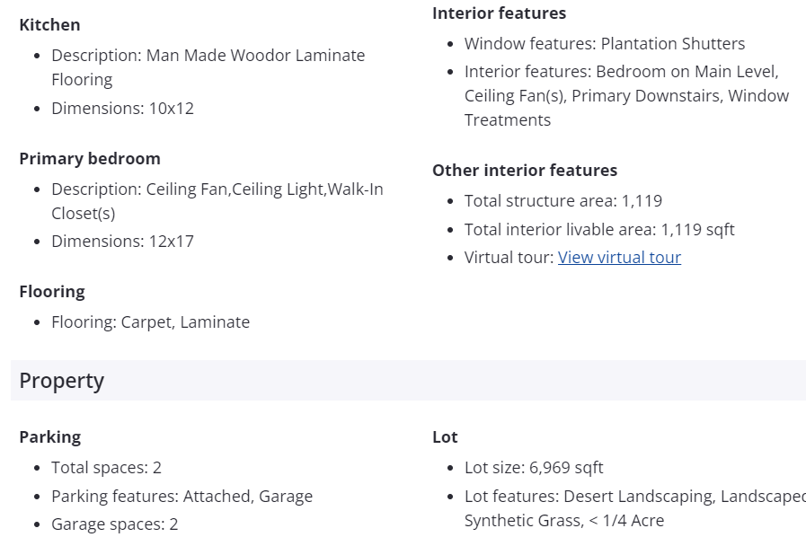
Task: Click the Parking features: Attached, Garage line
Action: [182, 497]
